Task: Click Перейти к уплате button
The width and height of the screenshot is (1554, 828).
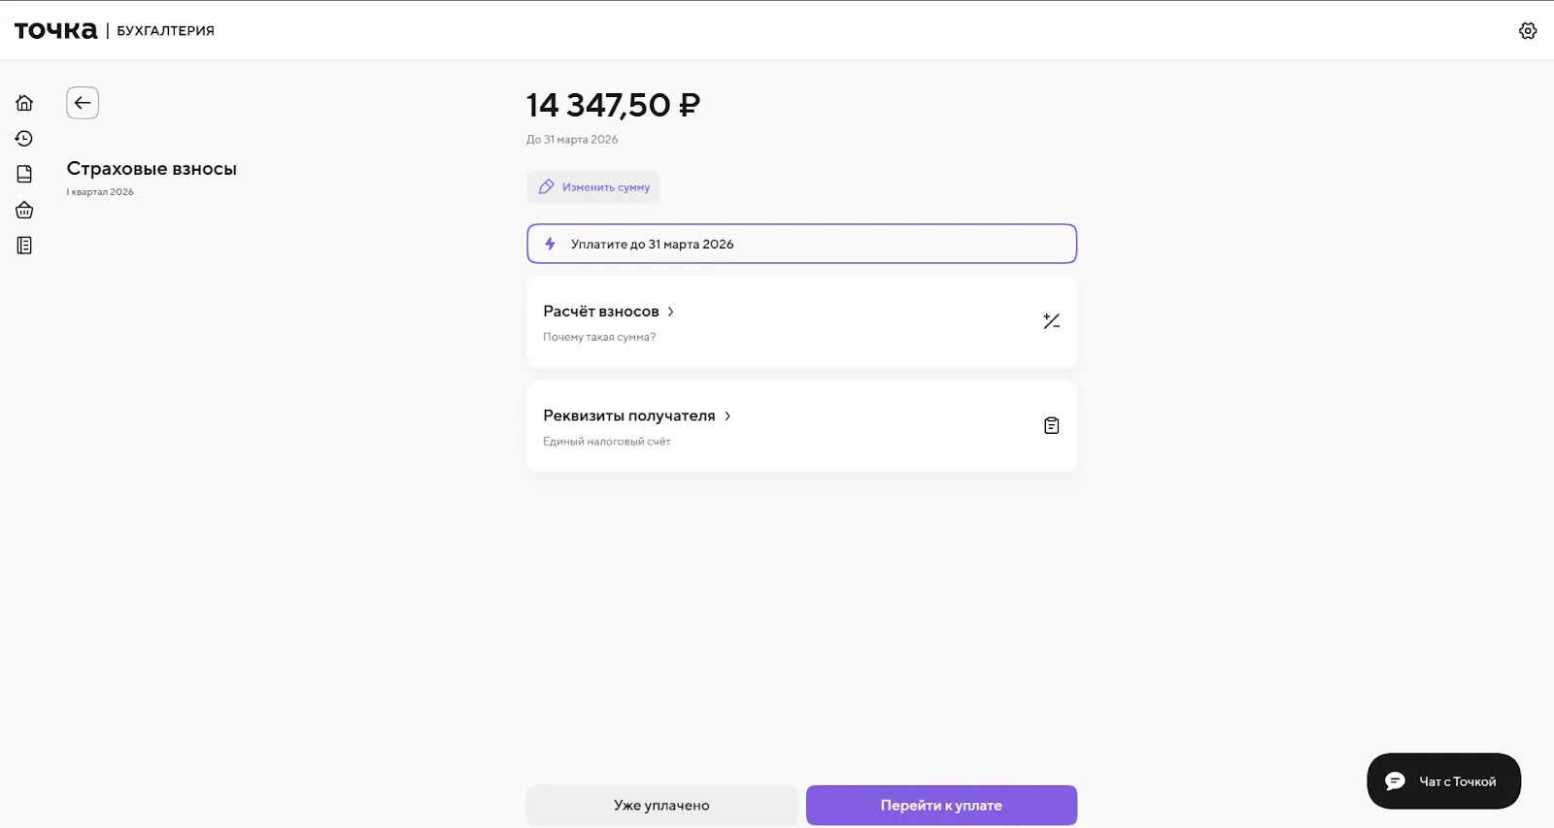Action: point(941,805)
